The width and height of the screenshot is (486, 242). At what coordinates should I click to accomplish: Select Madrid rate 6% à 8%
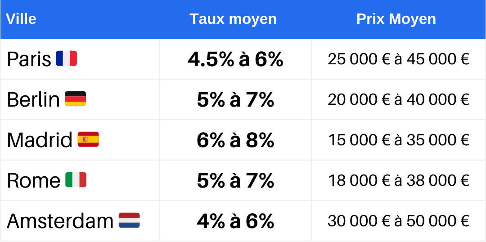pos(235,140)
